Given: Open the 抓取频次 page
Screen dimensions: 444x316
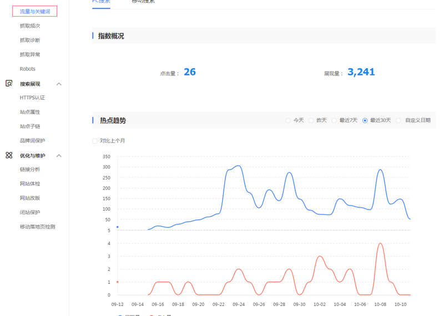Looking at the screenshot, I should click(x=30, y=26).
